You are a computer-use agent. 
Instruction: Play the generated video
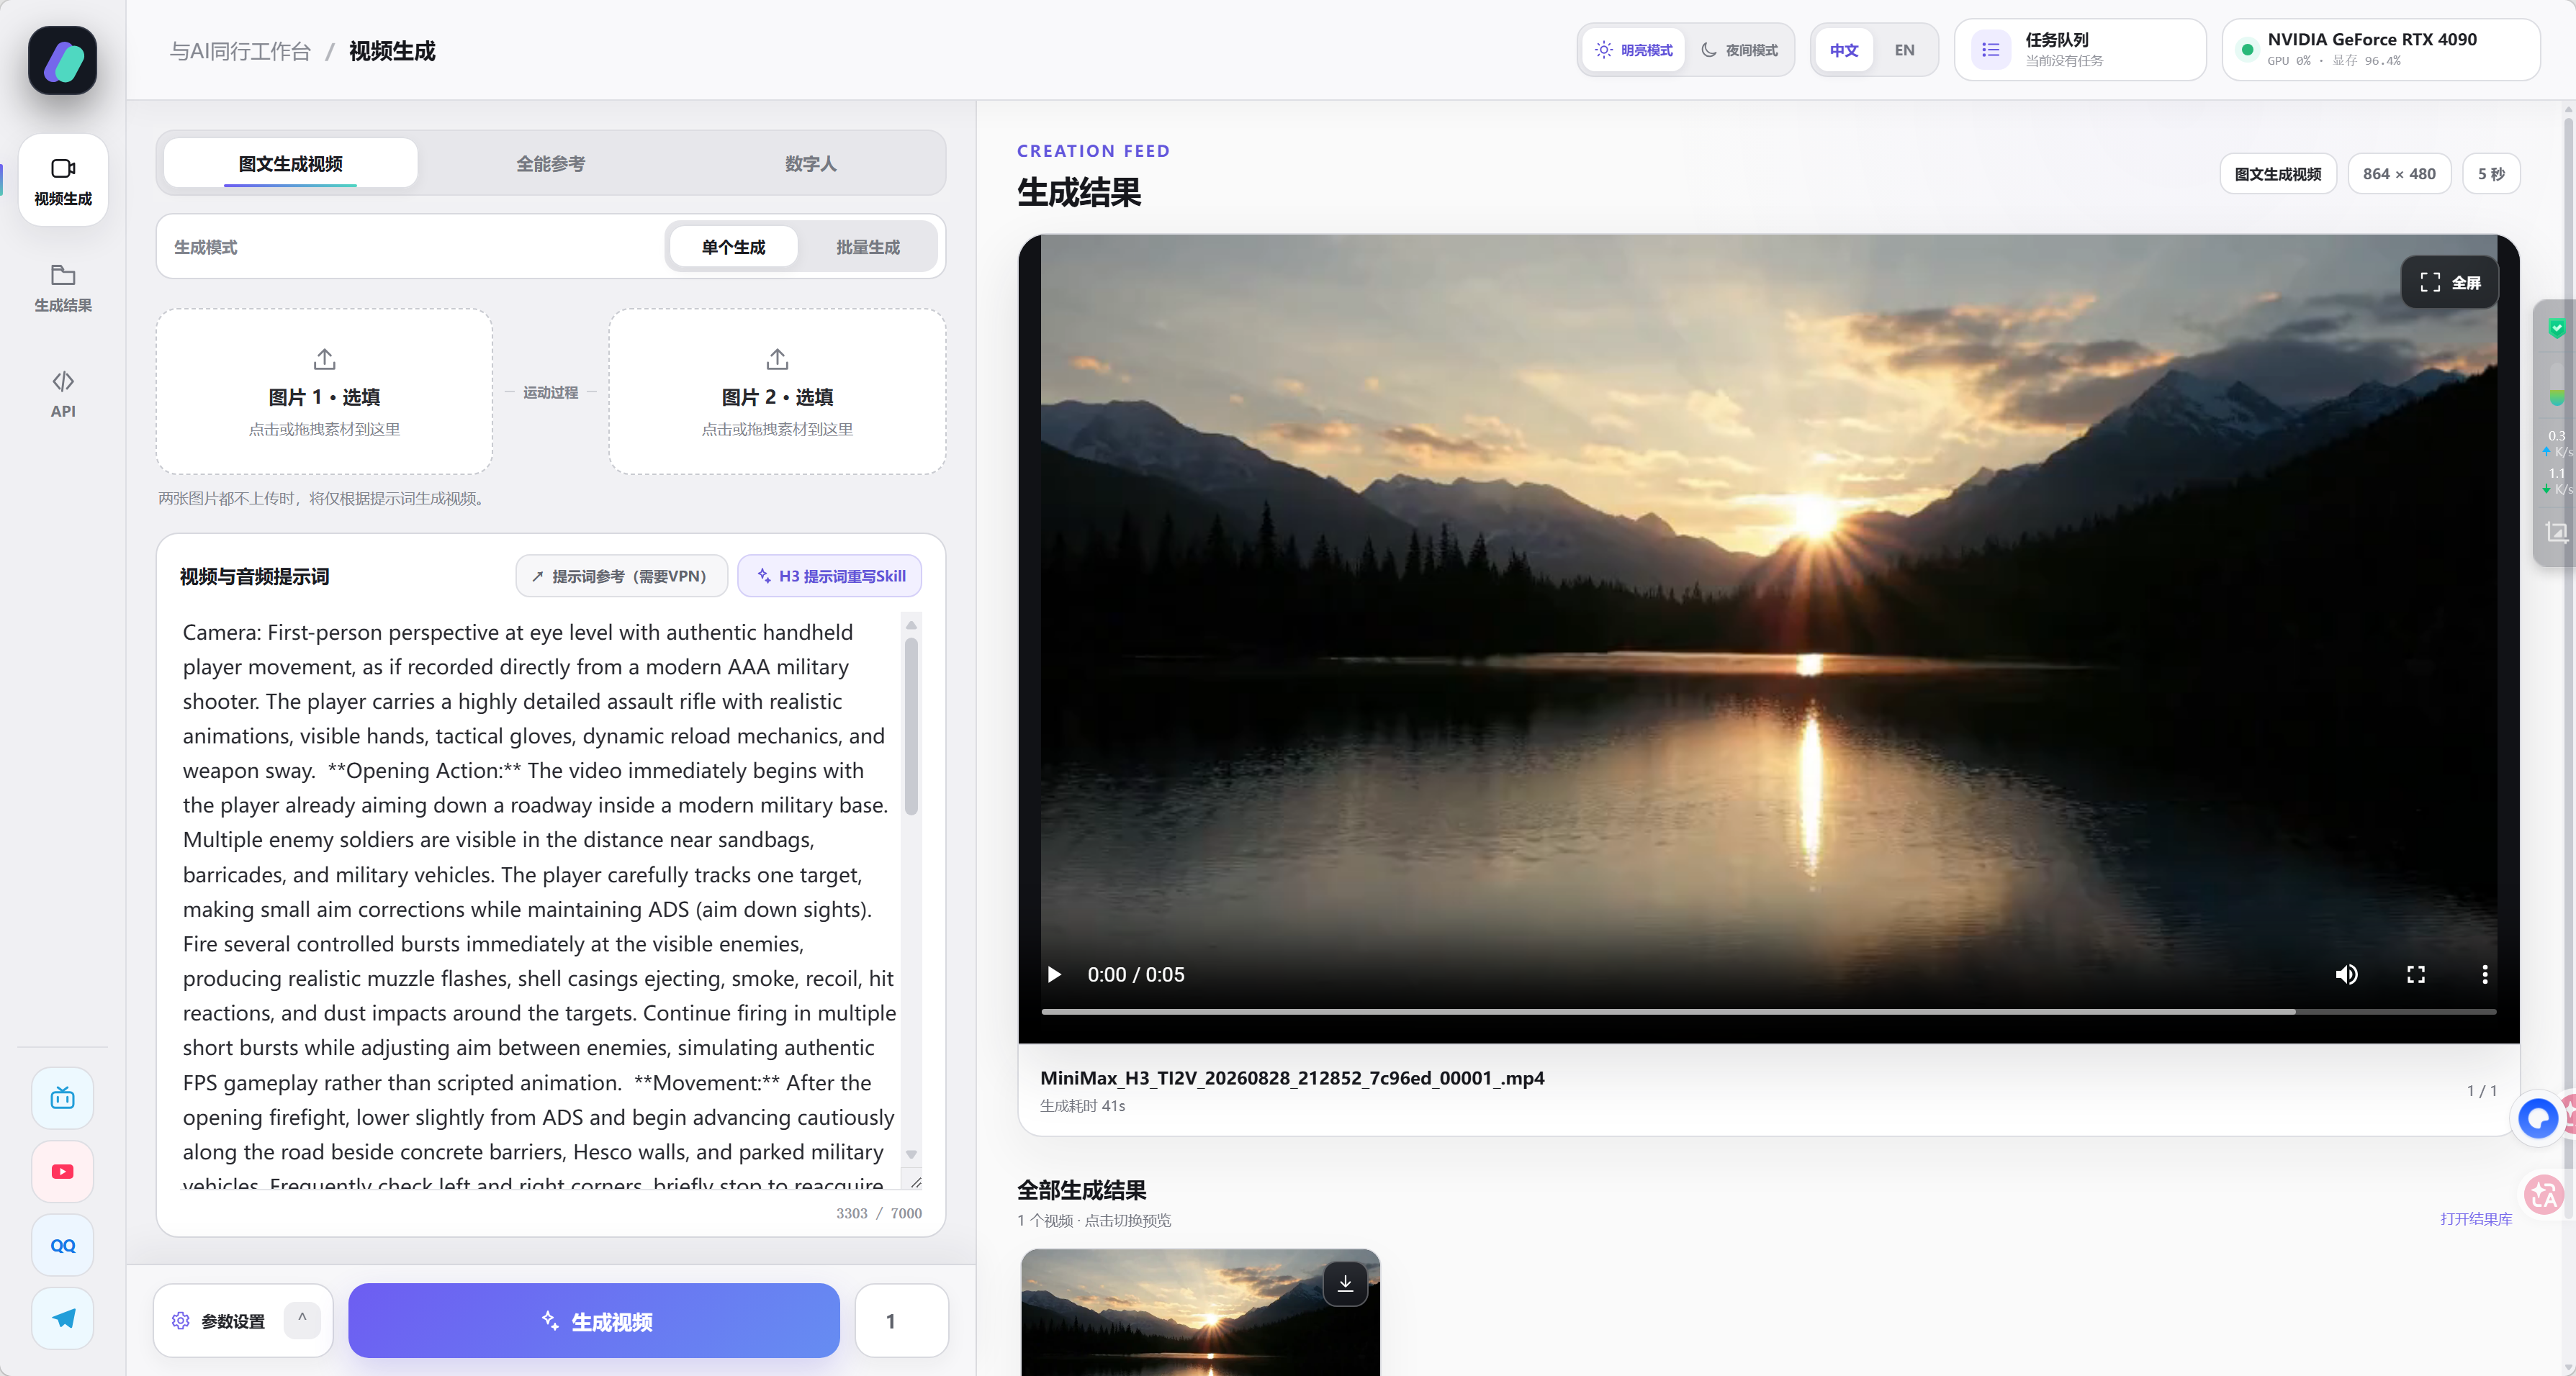1054,974
